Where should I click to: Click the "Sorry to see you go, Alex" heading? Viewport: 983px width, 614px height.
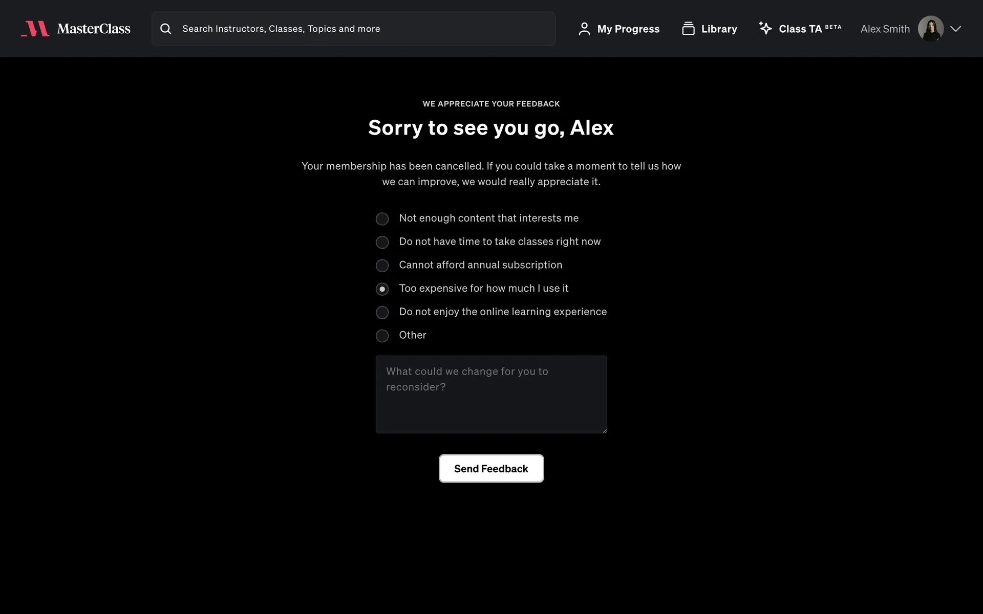491,128
